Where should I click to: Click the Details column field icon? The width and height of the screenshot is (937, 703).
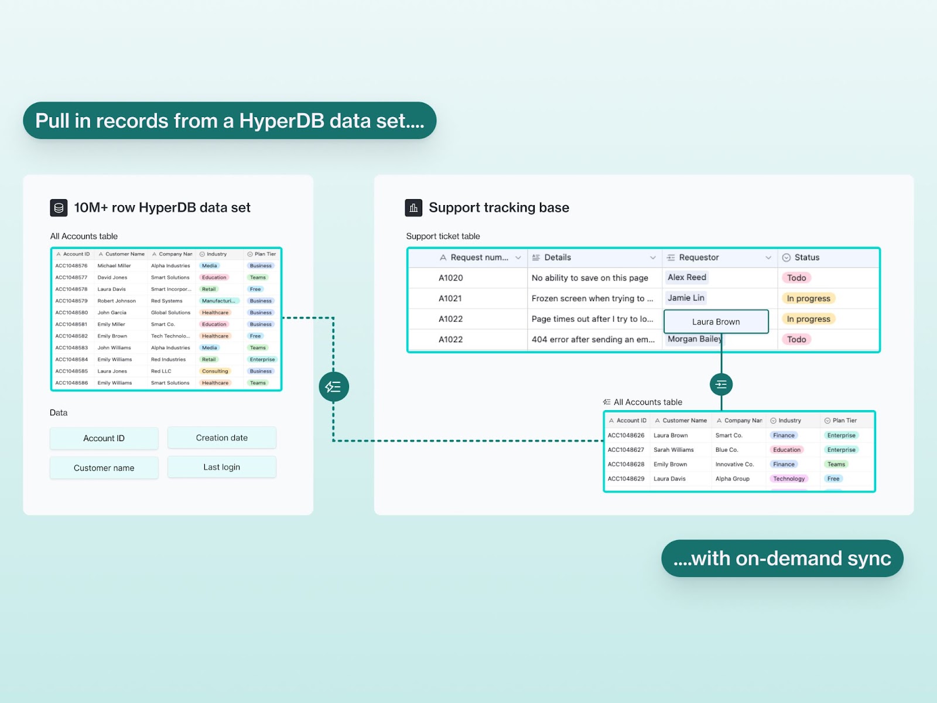[536, 257]
